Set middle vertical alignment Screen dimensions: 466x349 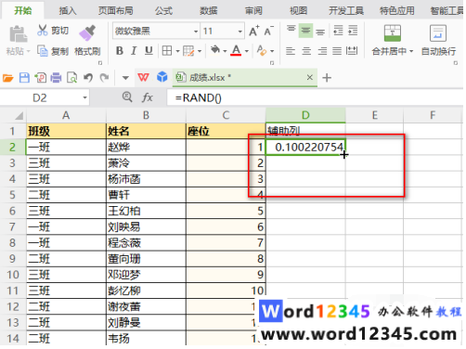tap(305, 31)
